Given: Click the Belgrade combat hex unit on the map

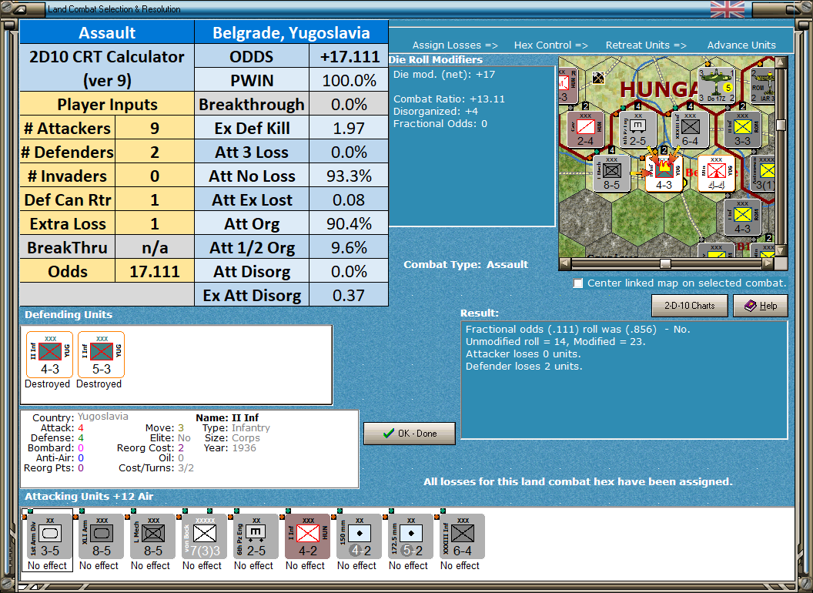Looking at the screenshot, I should [664, 173].
